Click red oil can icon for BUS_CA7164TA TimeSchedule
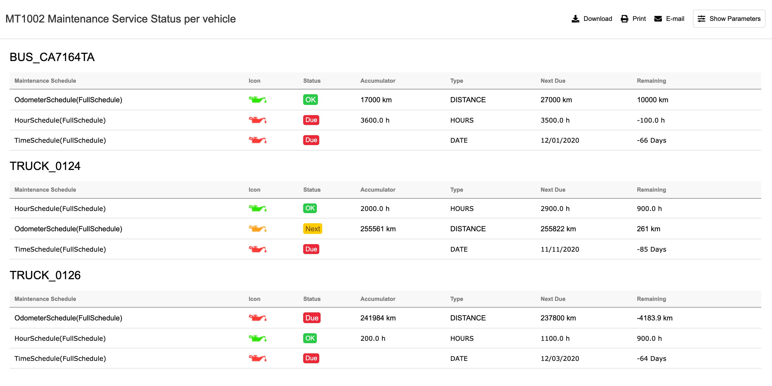This screenshot has height=386, width=772. point(257,140)
